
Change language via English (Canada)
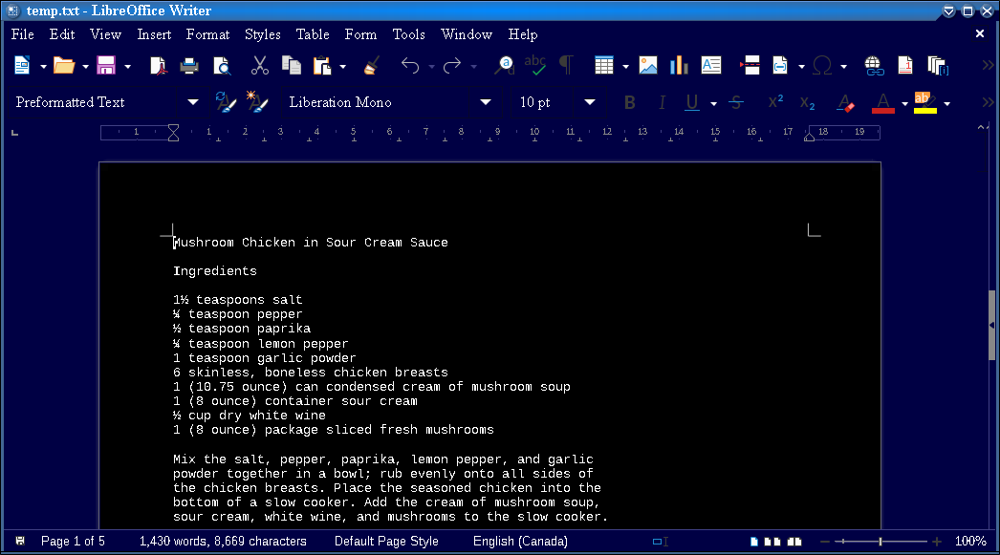[x=520, y=542]
